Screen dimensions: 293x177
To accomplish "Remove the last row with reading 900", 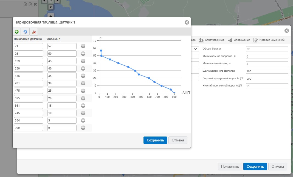I will 83,127.
